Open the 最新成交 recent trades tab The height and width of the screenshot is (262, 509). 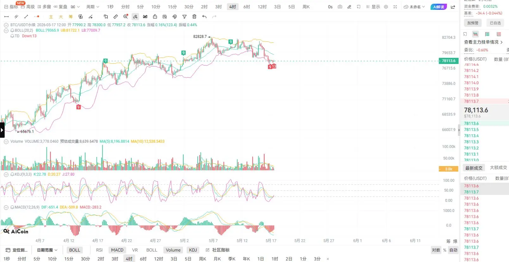click(x=474, y=168)
